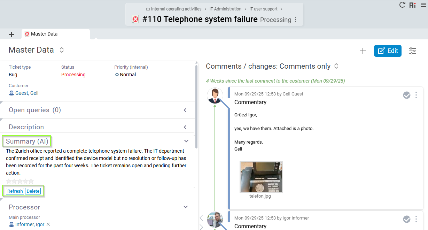Open the Comments / changes filter dropdown
428x230 pixels.
[336, 66]
